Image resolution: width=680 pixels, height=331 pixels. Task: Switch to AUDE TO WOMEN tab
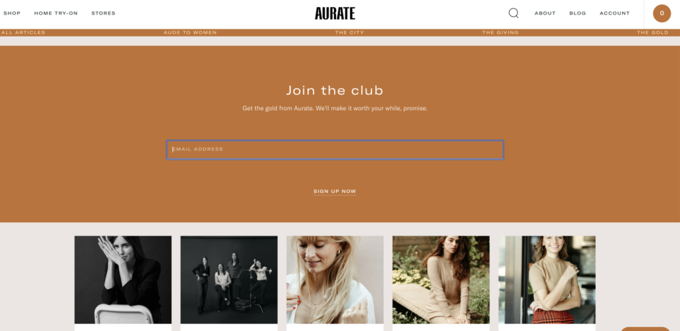190,33
